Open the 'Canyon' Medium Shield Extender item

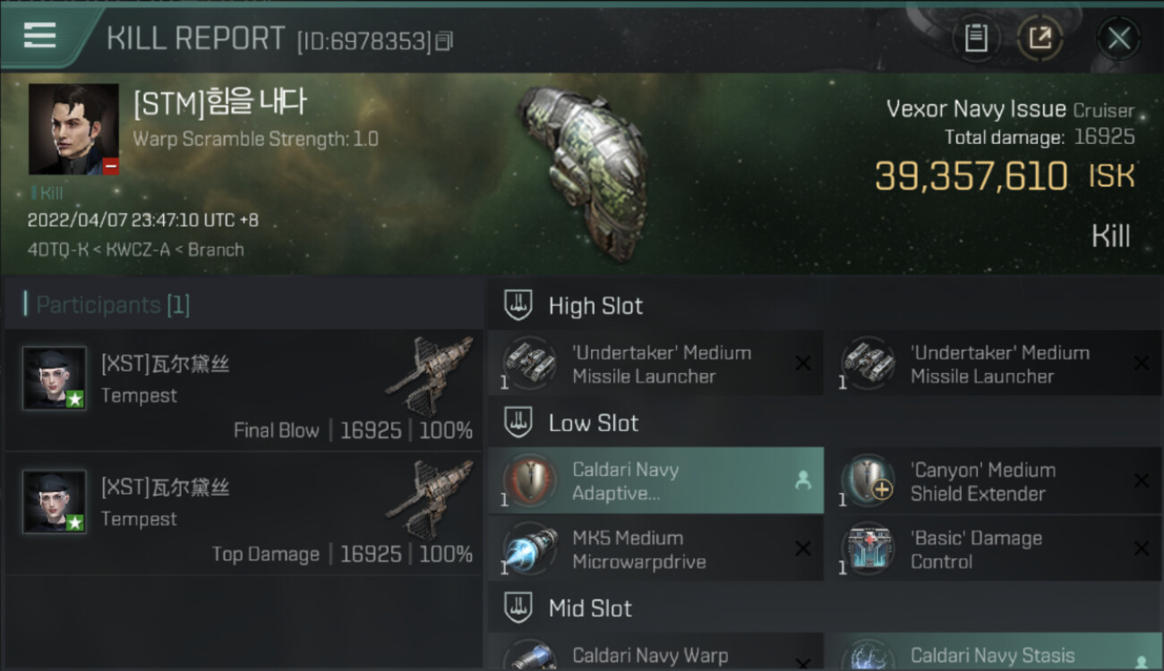(993, 481)
